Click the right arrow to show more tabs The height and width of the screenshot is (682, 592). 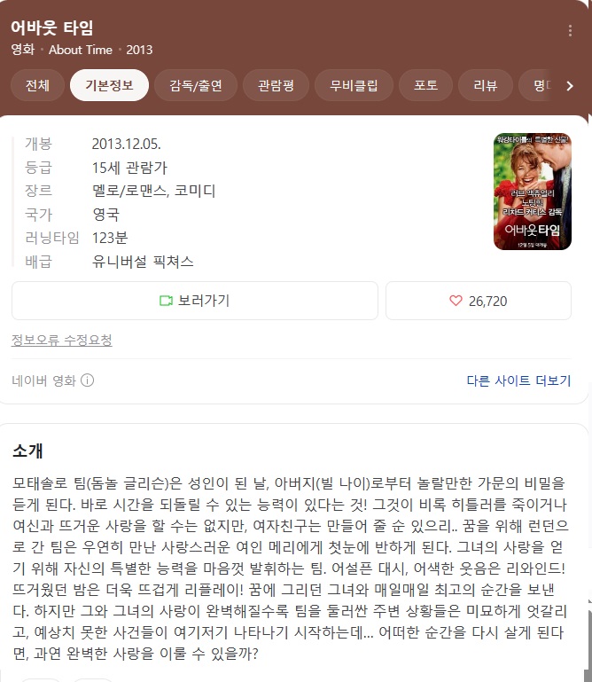(x=570, y=86)
